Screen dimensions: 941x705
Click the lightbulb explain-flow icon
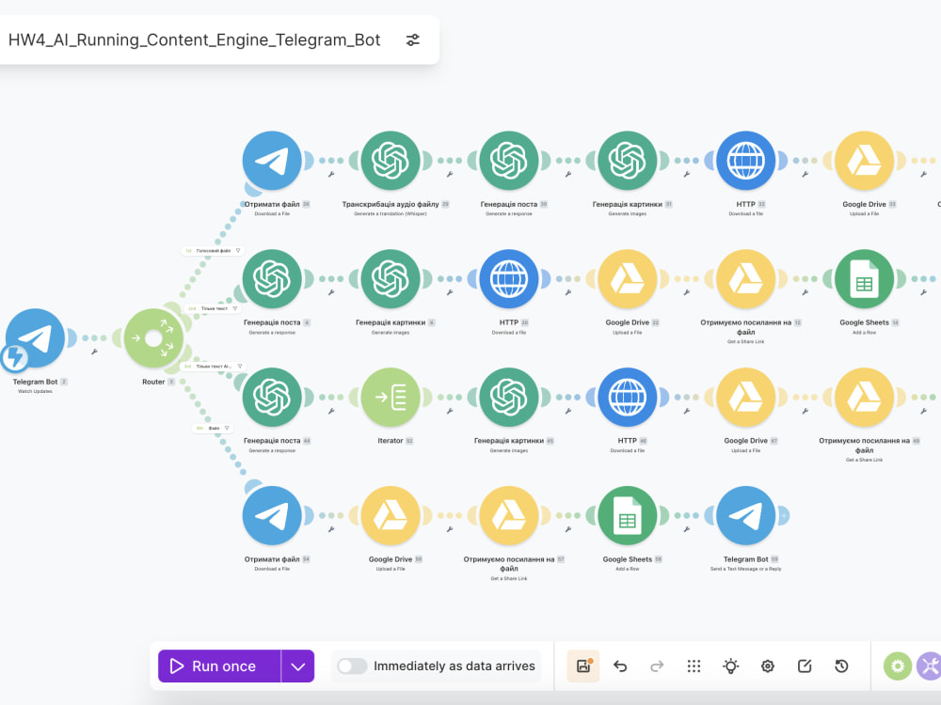[731, 666]
